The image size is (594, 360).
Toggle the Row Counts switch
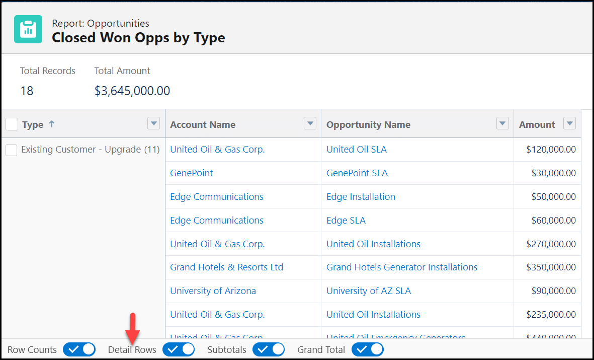pos(79,349)
